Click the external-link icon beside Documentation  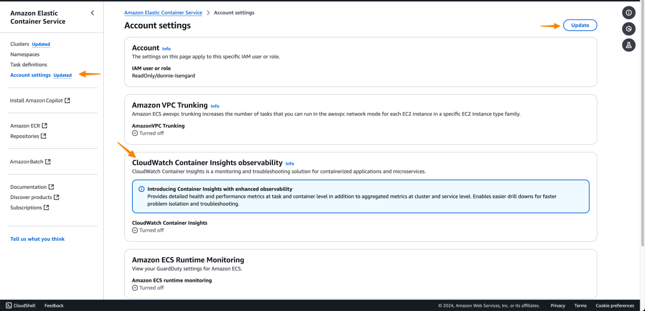tap(51, 186)
